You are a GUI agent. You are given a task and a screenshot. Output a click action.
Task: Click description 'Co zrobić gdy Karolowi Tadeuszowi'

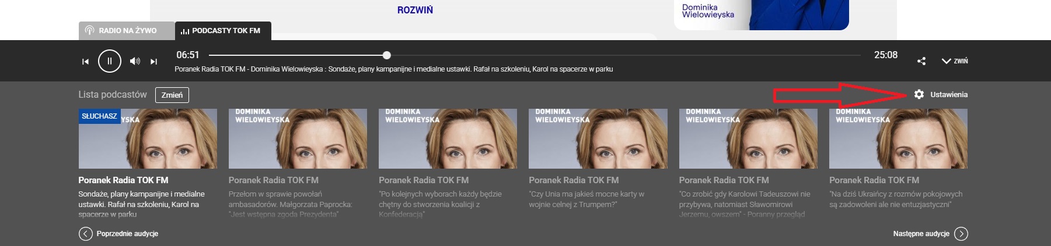click(745, 204)
